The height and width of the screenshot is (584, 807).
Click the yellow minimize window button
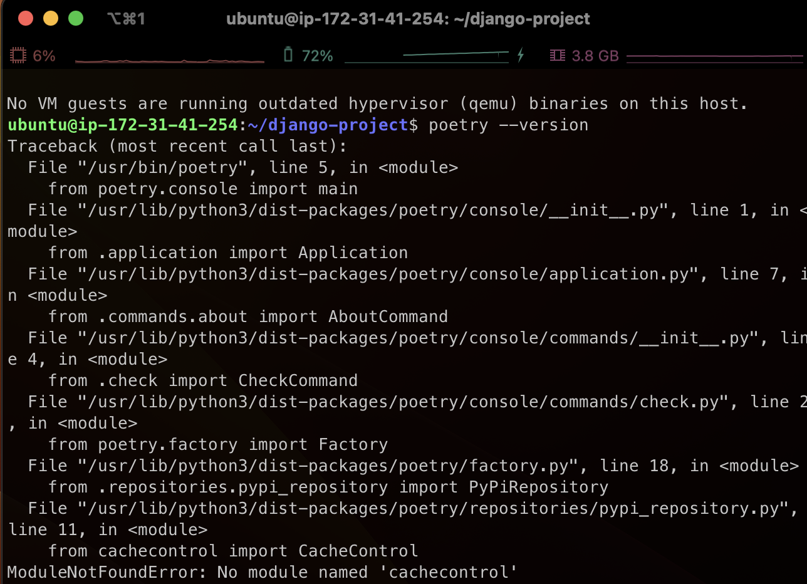click(51, 19)
